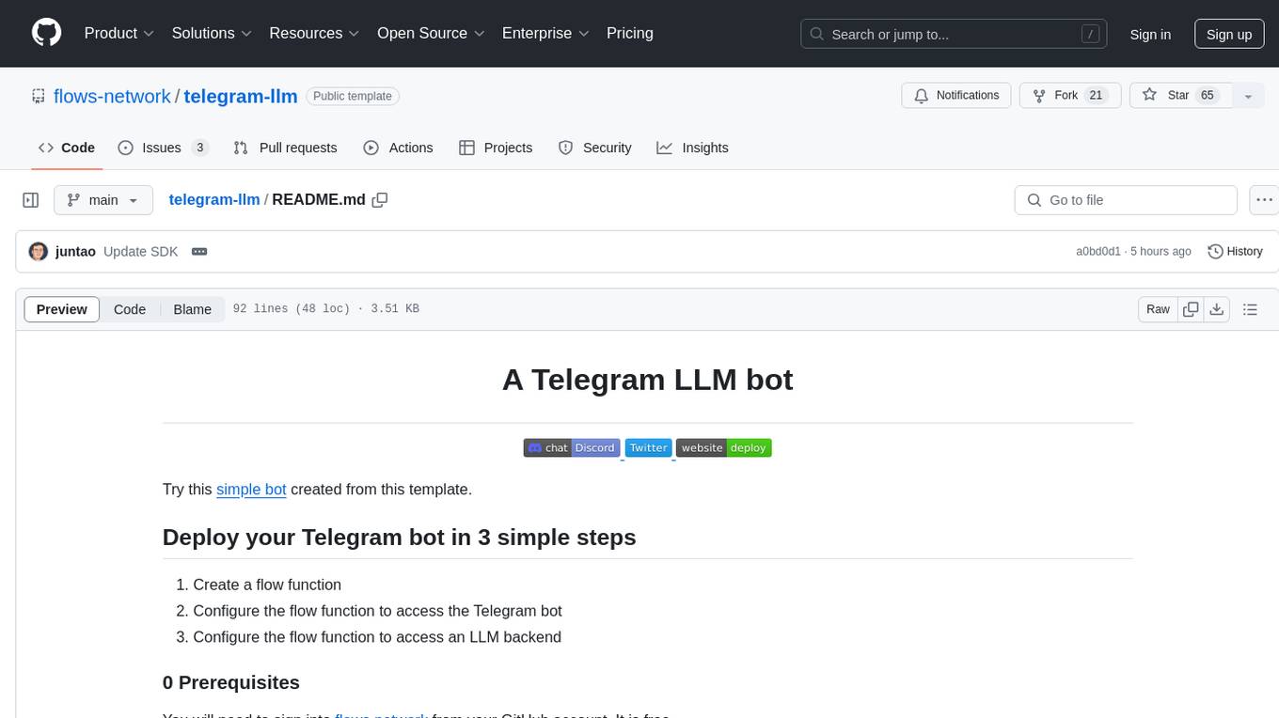Select the Preview view
Screen dimensions: 1279x718
coord(62,309)
